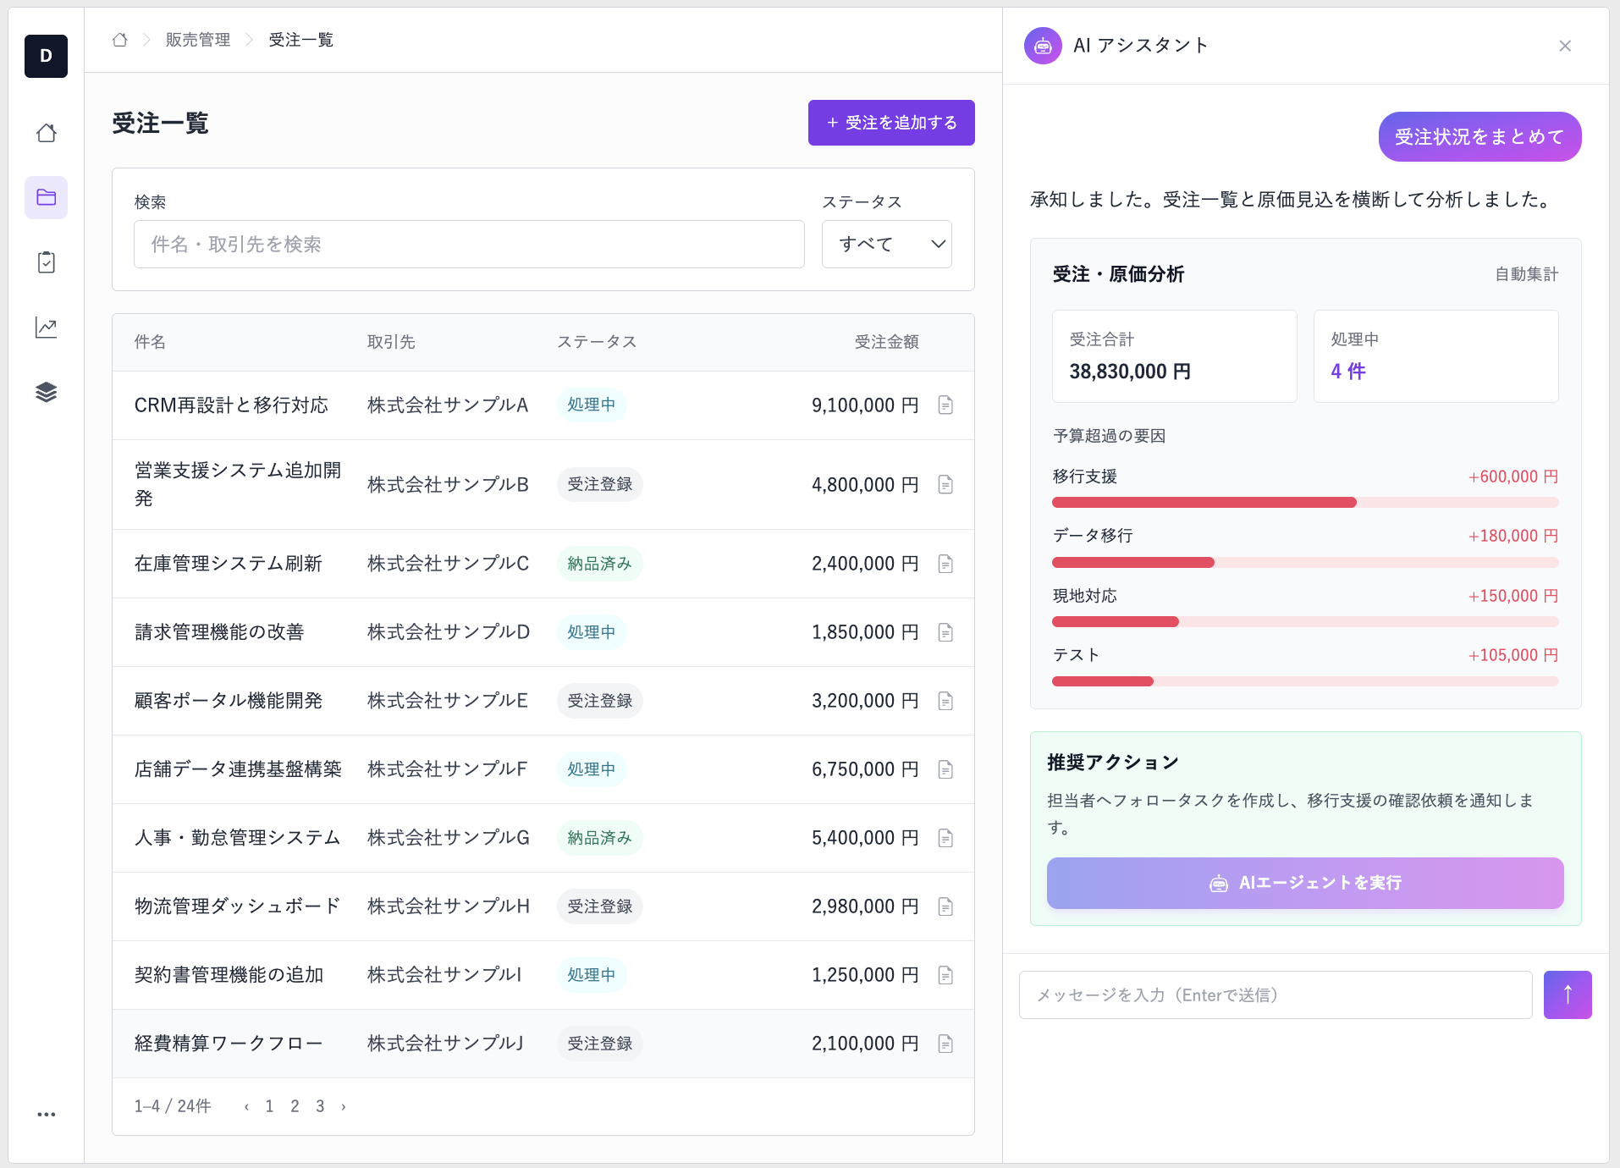
Task: Open document icon for 経費精算ワークフロー row
Action: click(945, 1044)
